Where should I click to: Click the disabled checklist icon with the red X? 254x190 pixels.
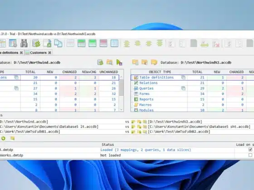click(x=216, y=43)
